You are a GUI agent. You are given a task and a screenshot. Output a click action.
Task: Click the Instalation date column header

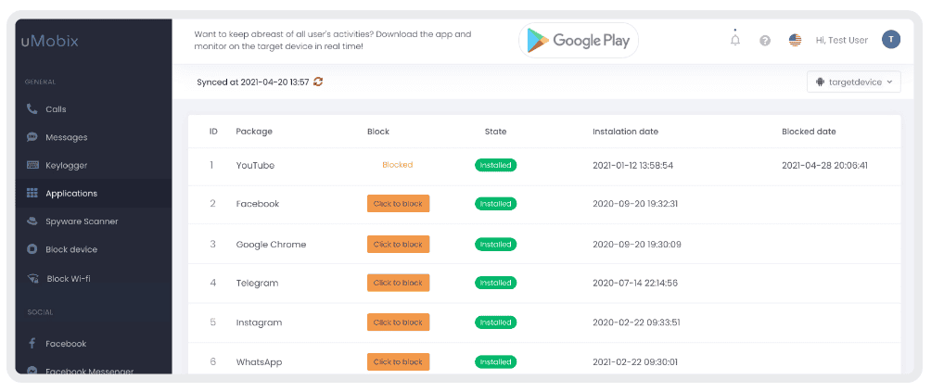pos(625,132)
